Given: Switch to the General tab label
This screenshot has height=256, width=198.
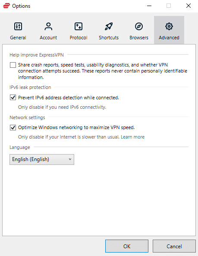Looking at the screenshot, I should (x=18, y=38).
